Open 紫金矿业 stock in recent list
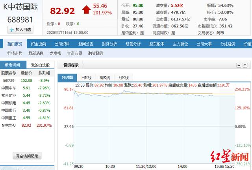 [9, 96]
